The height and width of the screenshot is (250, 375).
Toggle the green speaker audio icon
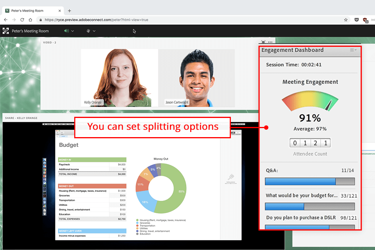[x=66, y=31]
